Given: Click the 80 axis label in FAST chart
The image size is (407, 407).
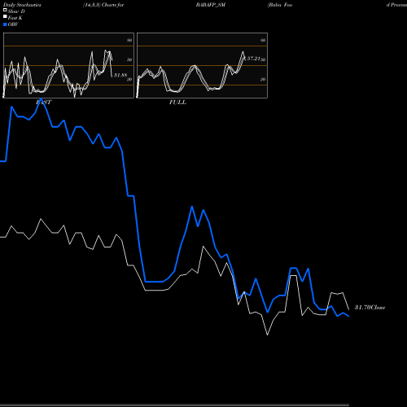Looking at the screenshot, I should (129, 40).
